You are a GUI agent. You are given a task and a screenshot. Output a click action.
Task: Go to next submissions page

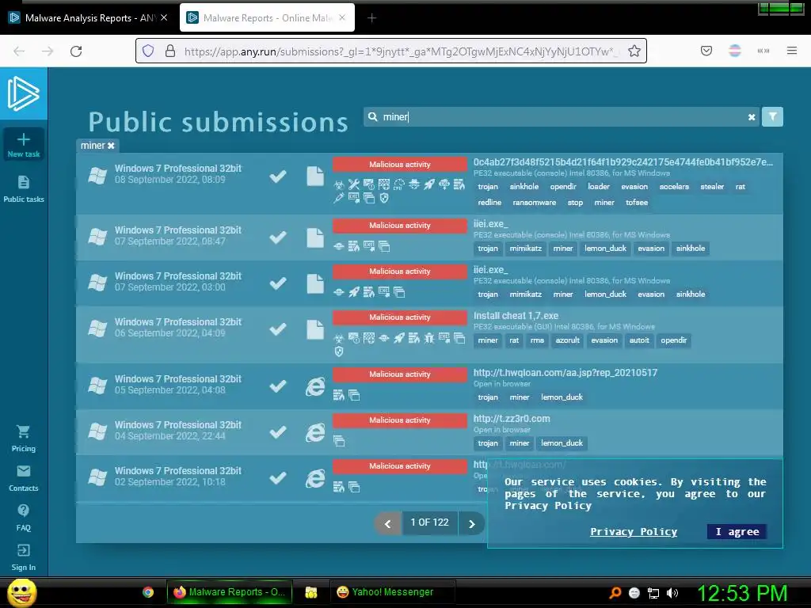471,523
